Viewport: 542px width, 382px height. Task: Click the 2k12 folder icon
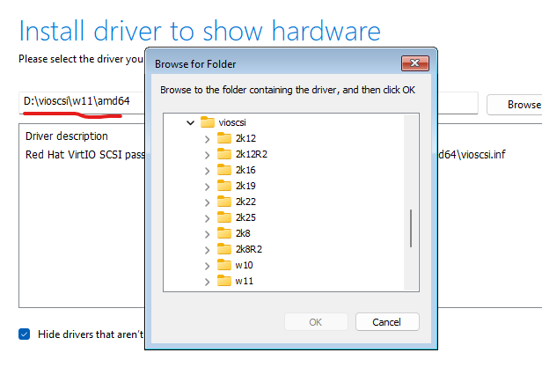pyautogui.click(x=224, y=138)
